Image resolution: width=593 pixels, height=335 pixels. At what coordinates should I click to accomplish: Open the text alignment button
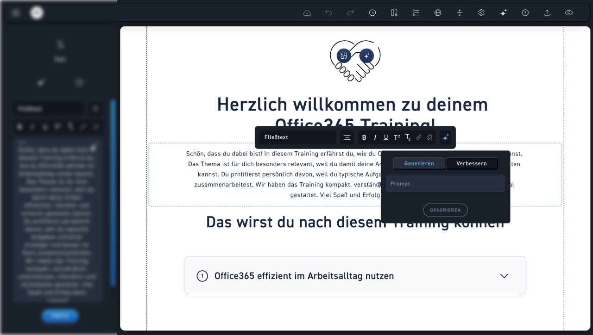(347, 137)
